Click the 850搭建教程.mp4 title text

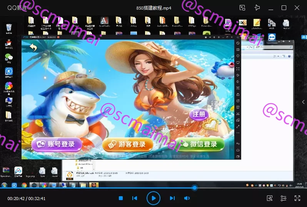tap(154, 8)
